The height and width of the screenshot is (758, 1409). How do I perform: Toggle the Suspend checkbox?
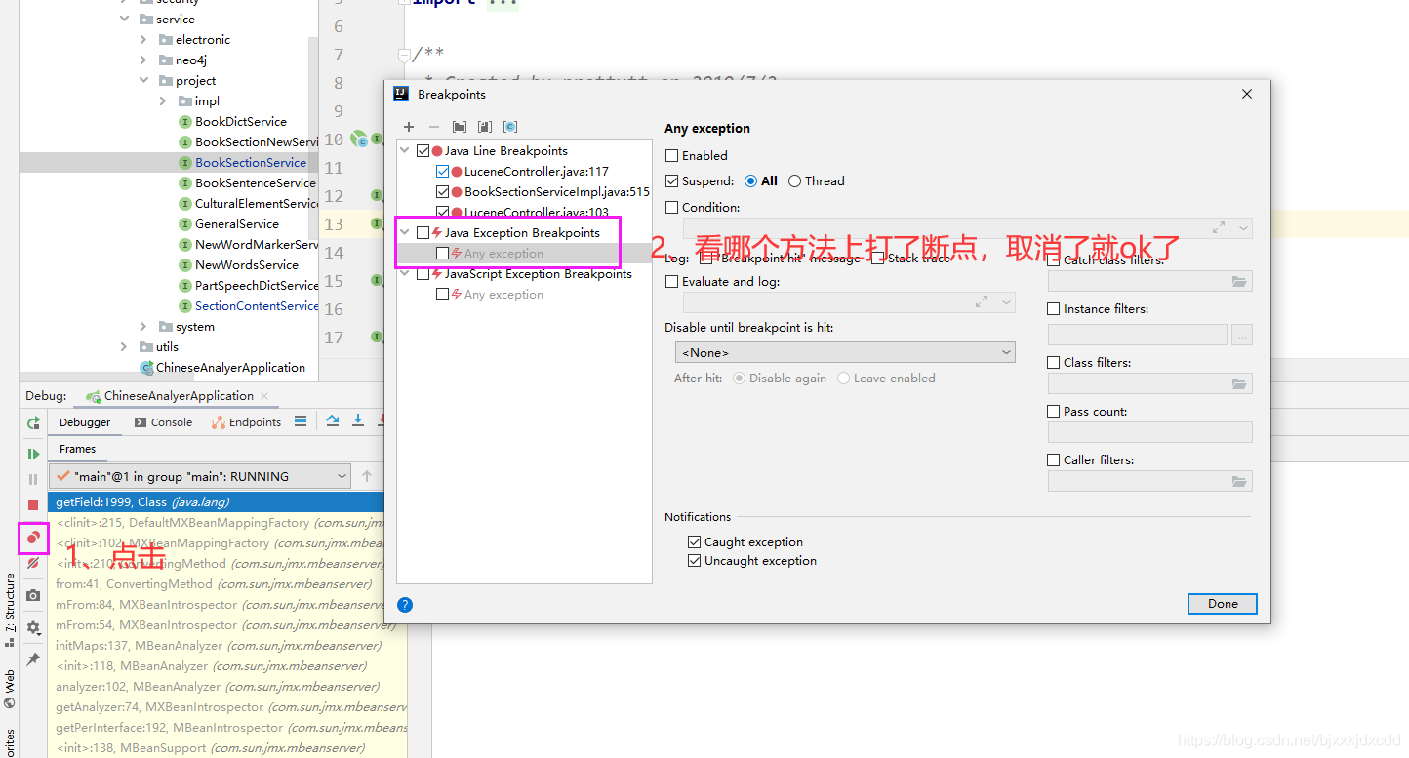[671, 180]
